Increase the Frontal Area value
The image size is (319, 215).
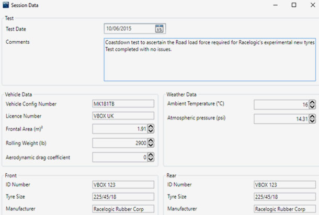pos(151,126)
